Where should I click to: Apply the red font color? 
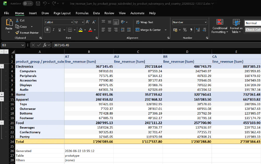click(90, 30)
